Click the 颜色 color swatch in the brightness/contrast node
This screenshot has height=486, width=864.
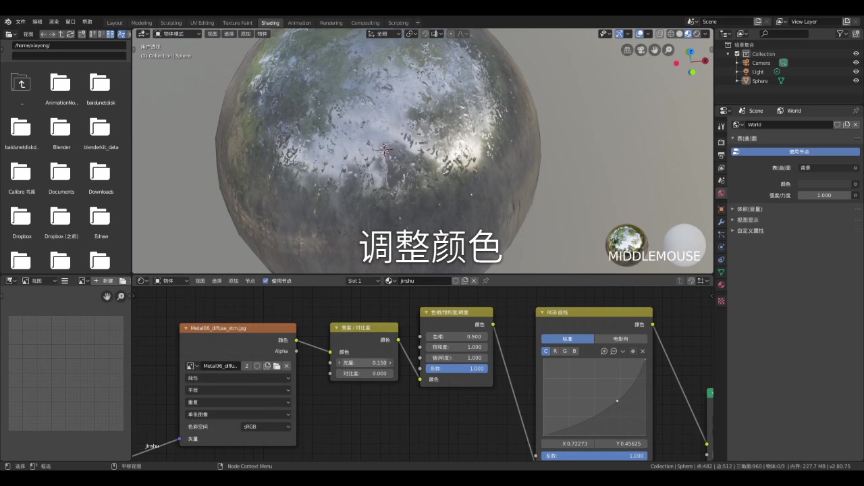tap(344, 352)
